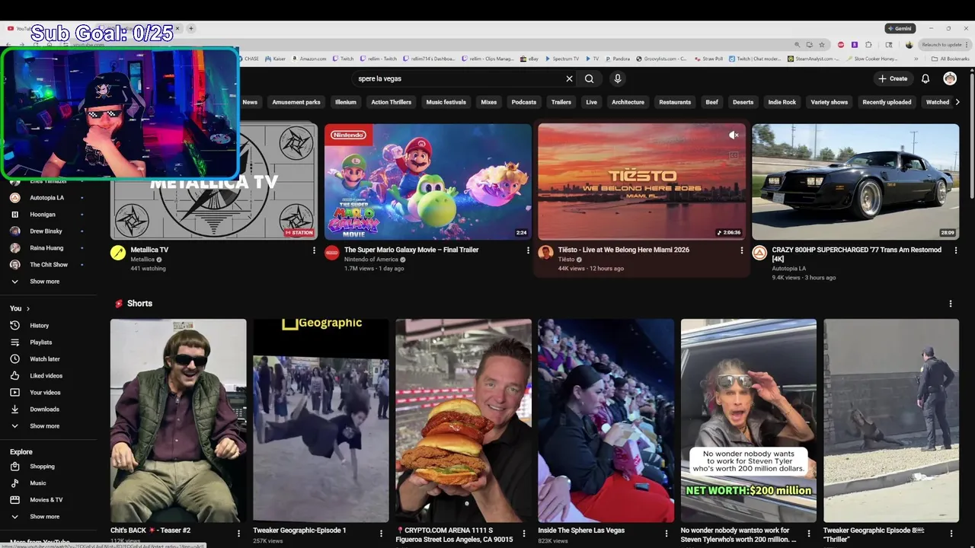Start voice search with the microphone
975x548 pixels.
click(x=618, y=78)
